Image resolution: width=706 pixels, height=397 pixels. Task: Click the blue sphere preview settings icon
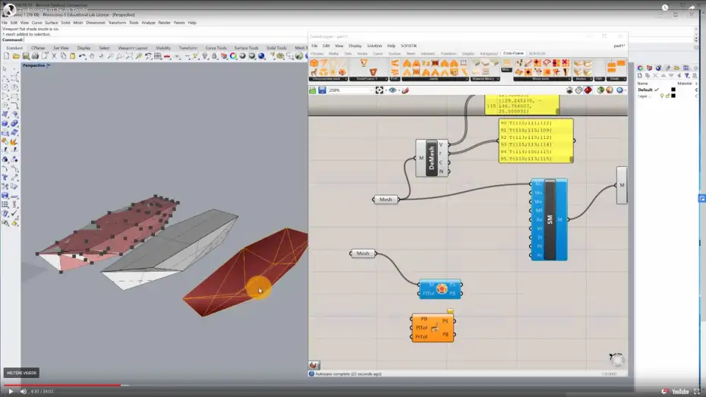[x=619, y=90]
